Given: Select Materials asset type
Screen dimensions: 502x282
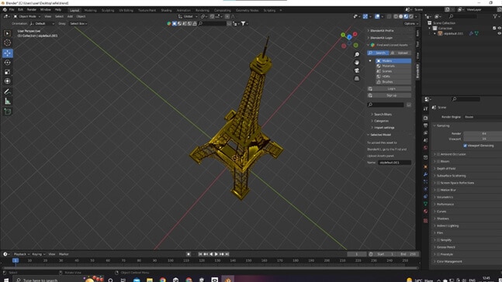Looking at the screenshot, I should click(x=394, y=66).
